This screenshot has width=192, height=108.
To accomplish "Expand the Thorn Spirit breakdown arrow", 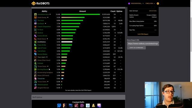I will coord(47,57).
